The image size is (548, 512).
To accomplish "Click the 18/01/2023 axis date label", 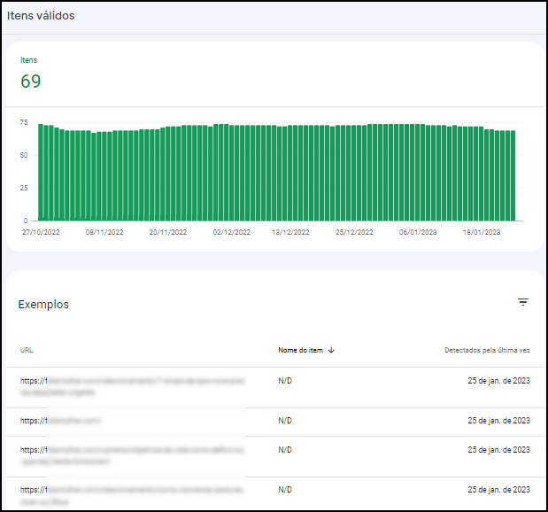I will (x=482, y=232).
